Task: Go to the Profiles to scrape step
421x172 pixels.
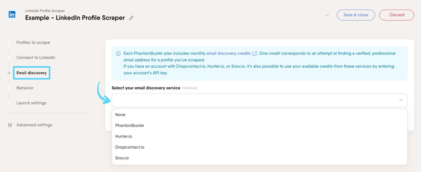Action: (x=33, y=42)
